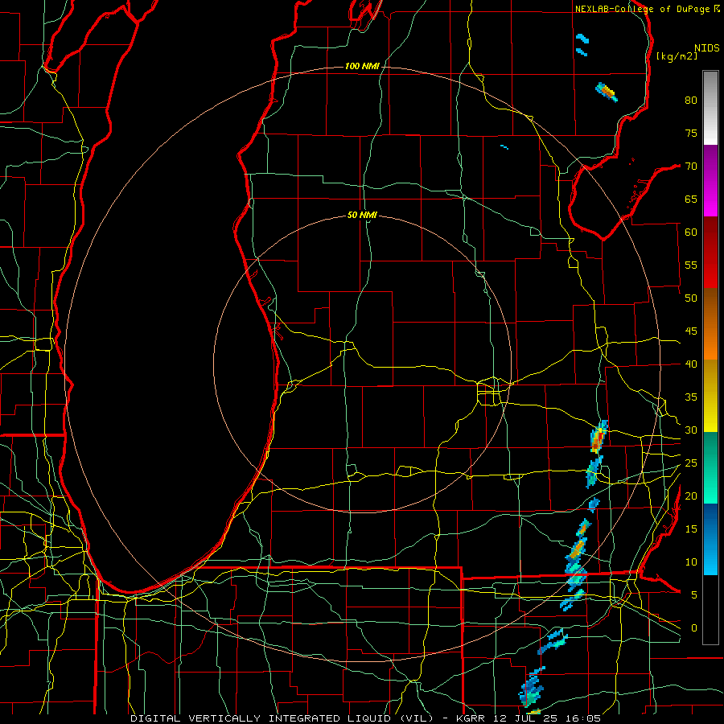Click the 15 value on the color scale
Viewport: 724px width, 724px height.
[691, 529]
